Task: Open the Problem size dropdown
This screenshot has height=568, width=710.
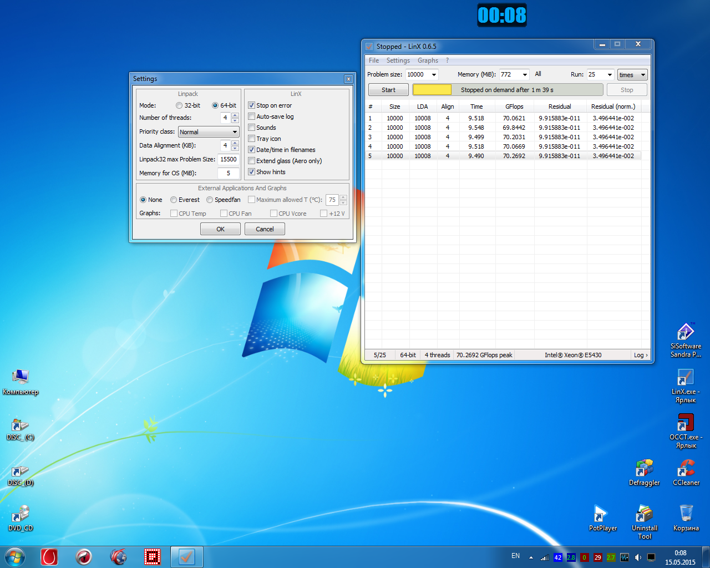Action: (434, 74)
